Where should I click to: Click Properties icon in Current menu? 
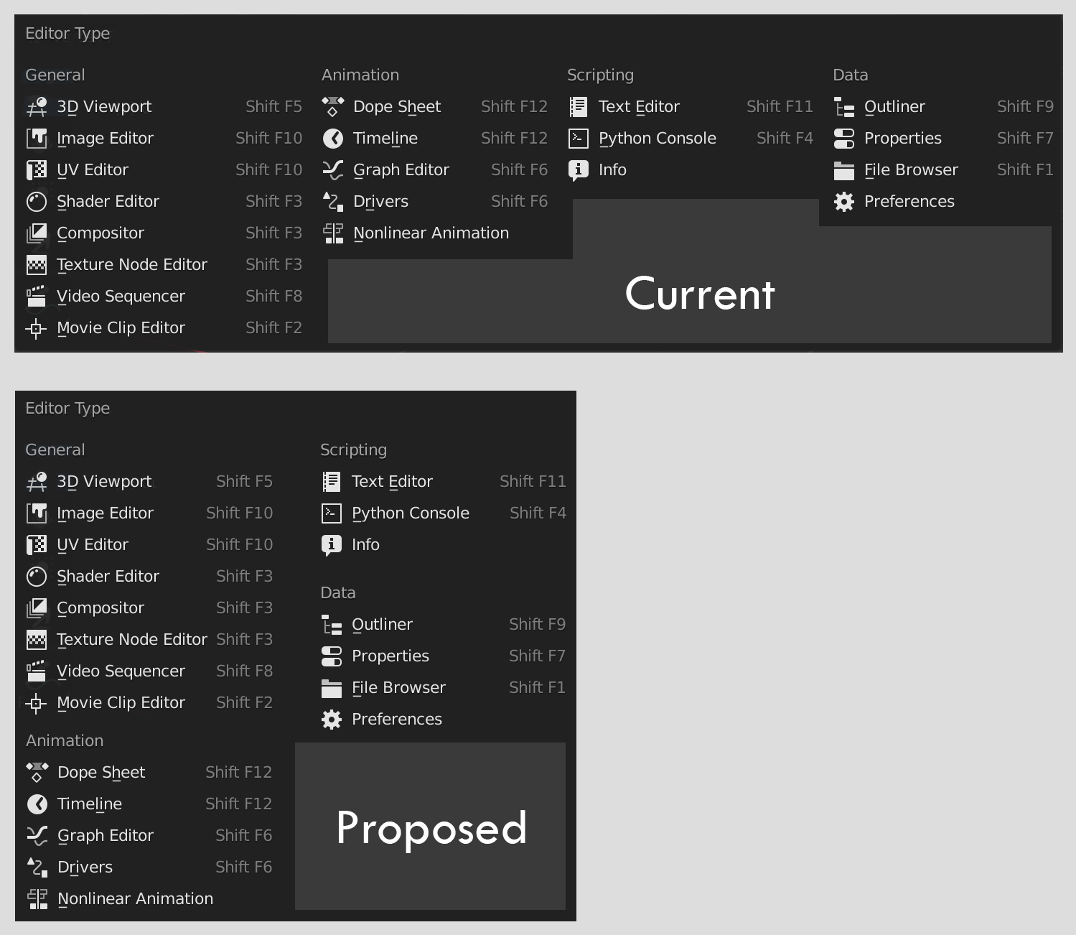coord(844,139)
